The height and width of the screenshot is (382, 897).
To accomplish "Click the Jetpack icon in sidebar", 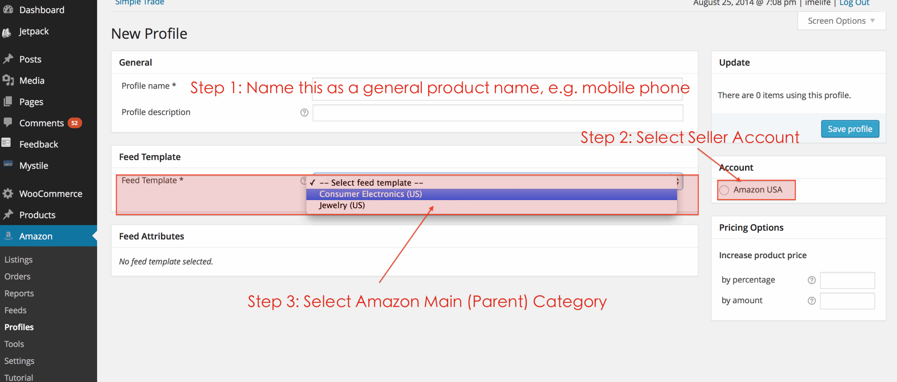I will click(7, 32).
